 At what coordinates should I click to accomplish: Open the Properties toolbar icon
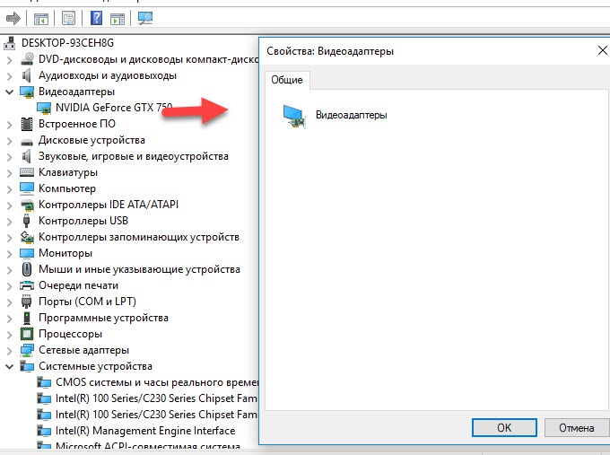[x=68, y=18]
